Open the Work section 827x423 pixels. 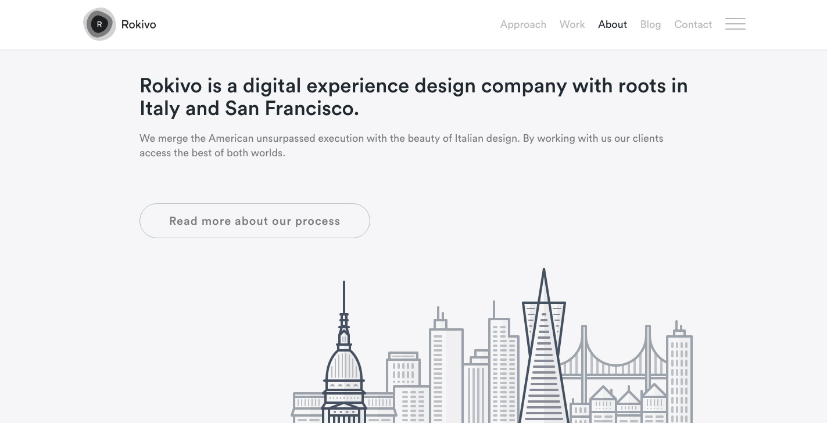coord(572,24)
